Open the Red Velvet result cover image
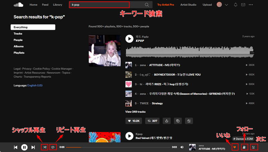Screen dimensions: 268x152 pyautogui.click(x=105, y=137)
